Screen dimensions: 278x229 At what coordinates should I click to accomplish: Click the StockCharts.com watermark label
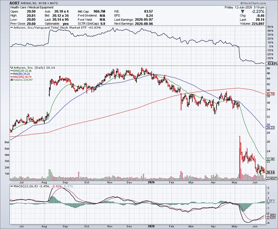pos(253,3)
